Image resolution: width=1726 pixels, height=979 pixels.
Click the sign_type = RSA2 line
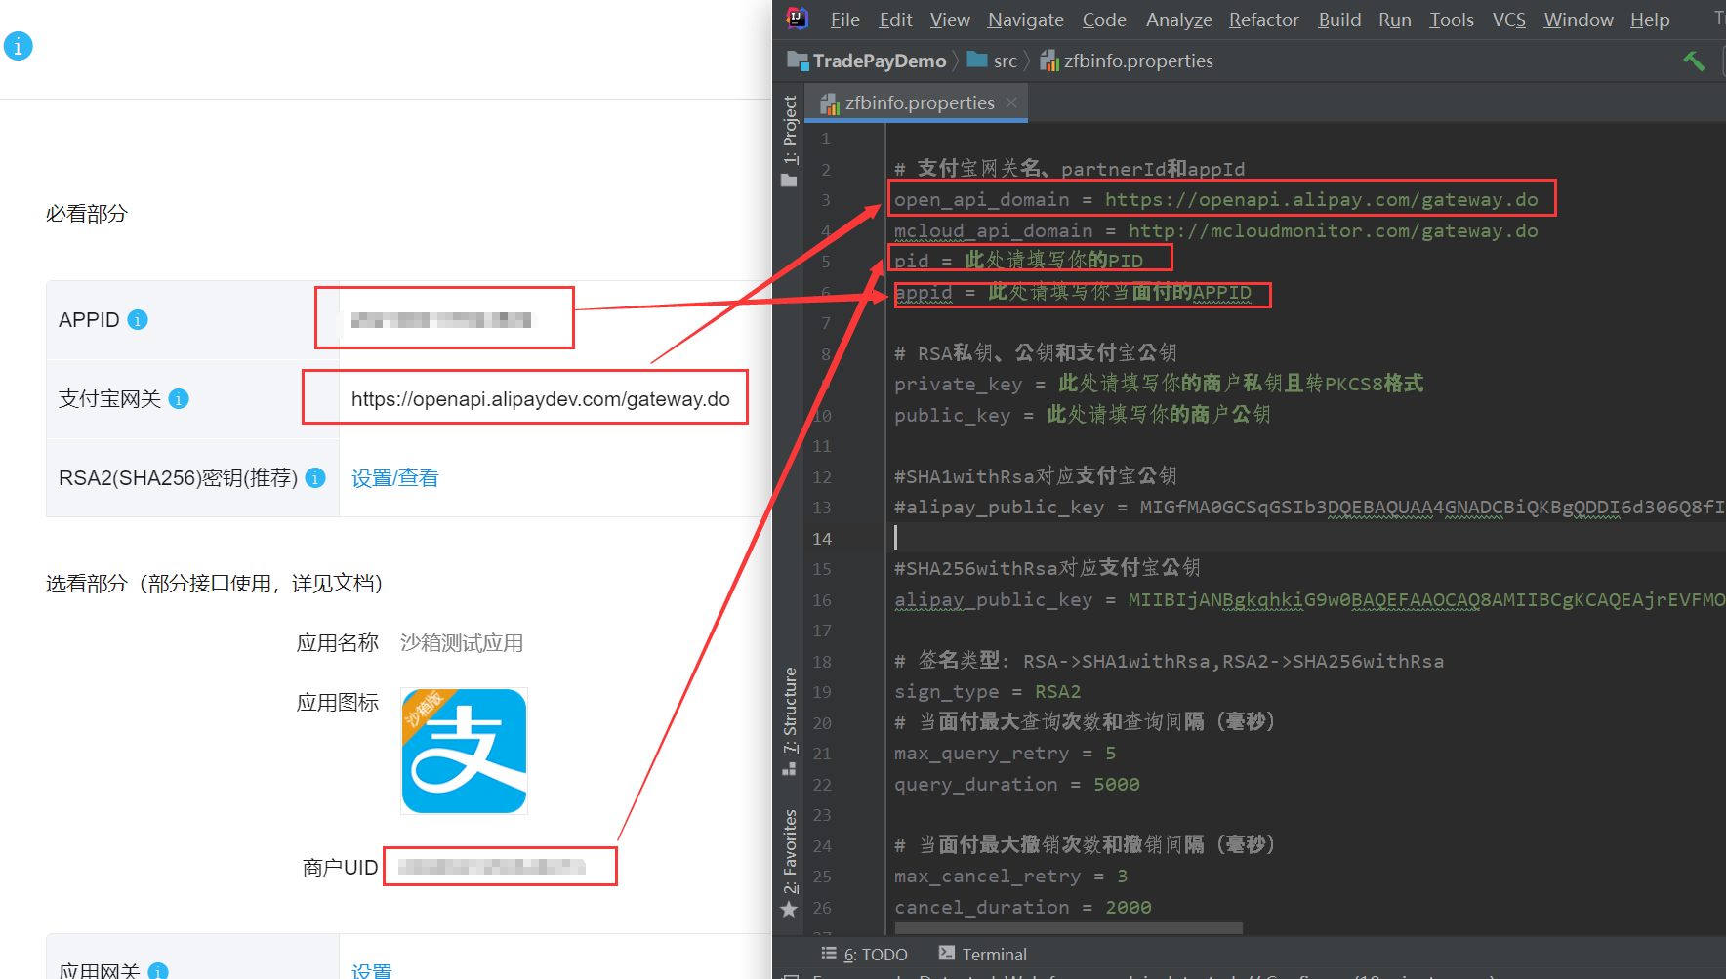point(988,691)
